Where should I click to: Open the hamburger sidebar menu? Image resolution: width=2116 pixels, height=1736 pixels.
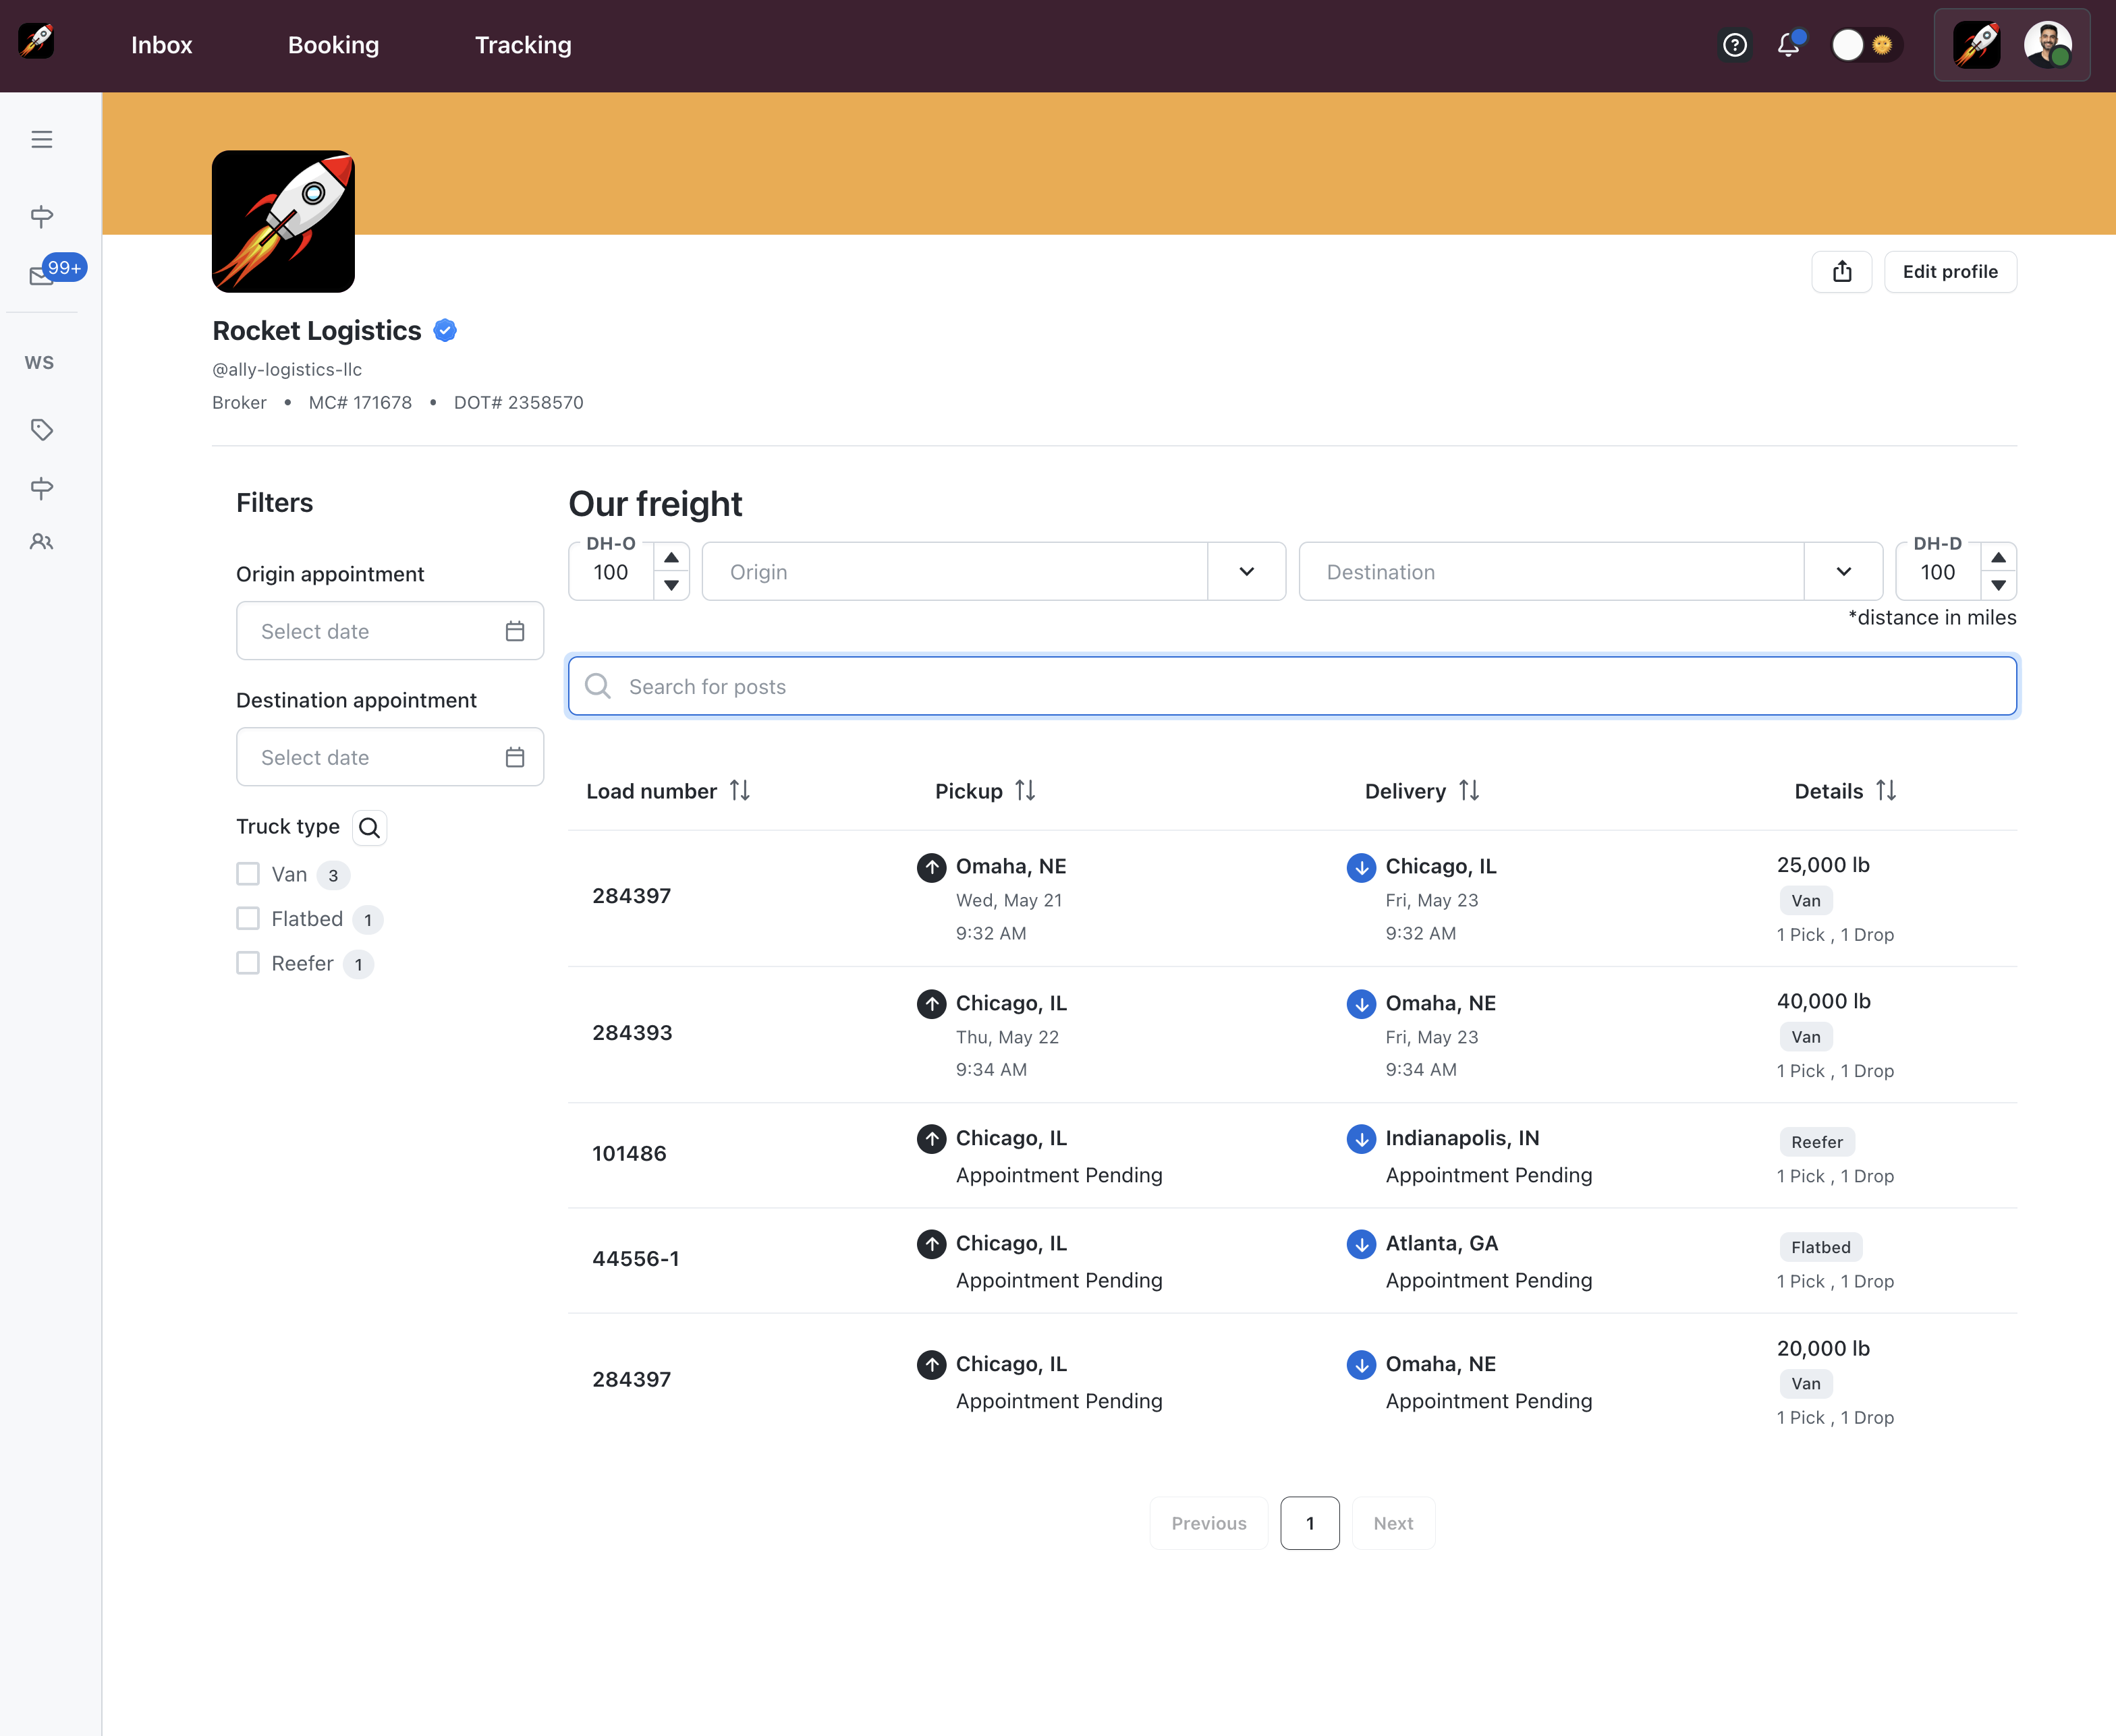41,139
